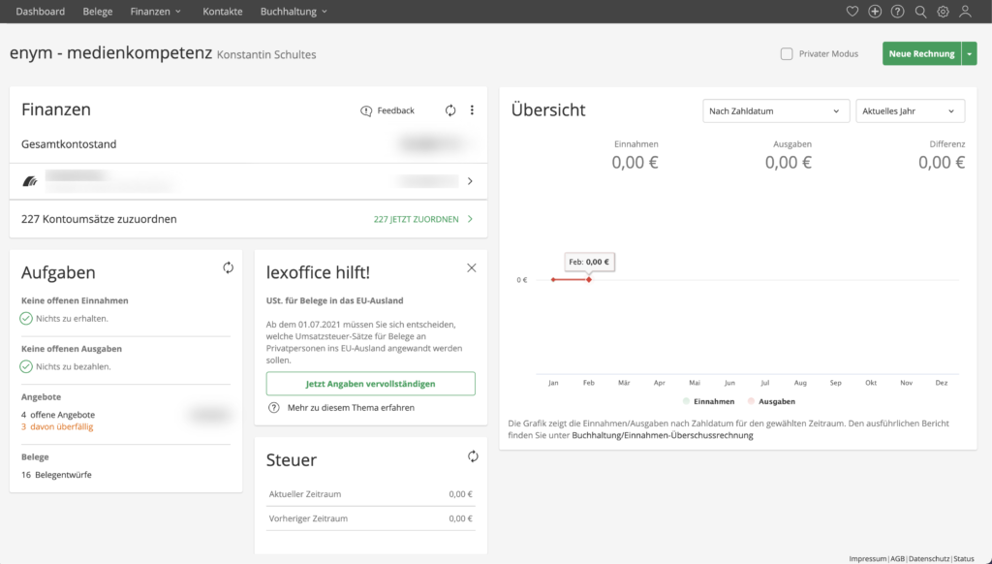The image size is (992, 564).
Task: Open the Kontakte menu item
Action: pyautogui.click(x=223, y=12)
